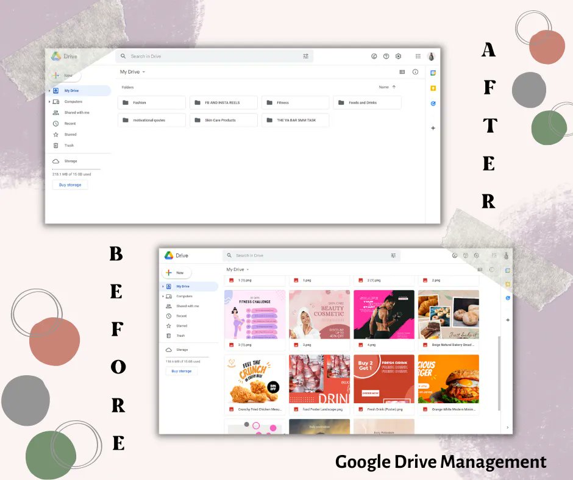Open Keep side panel in After window
573x480 pixels.
[x=433, y=88]
